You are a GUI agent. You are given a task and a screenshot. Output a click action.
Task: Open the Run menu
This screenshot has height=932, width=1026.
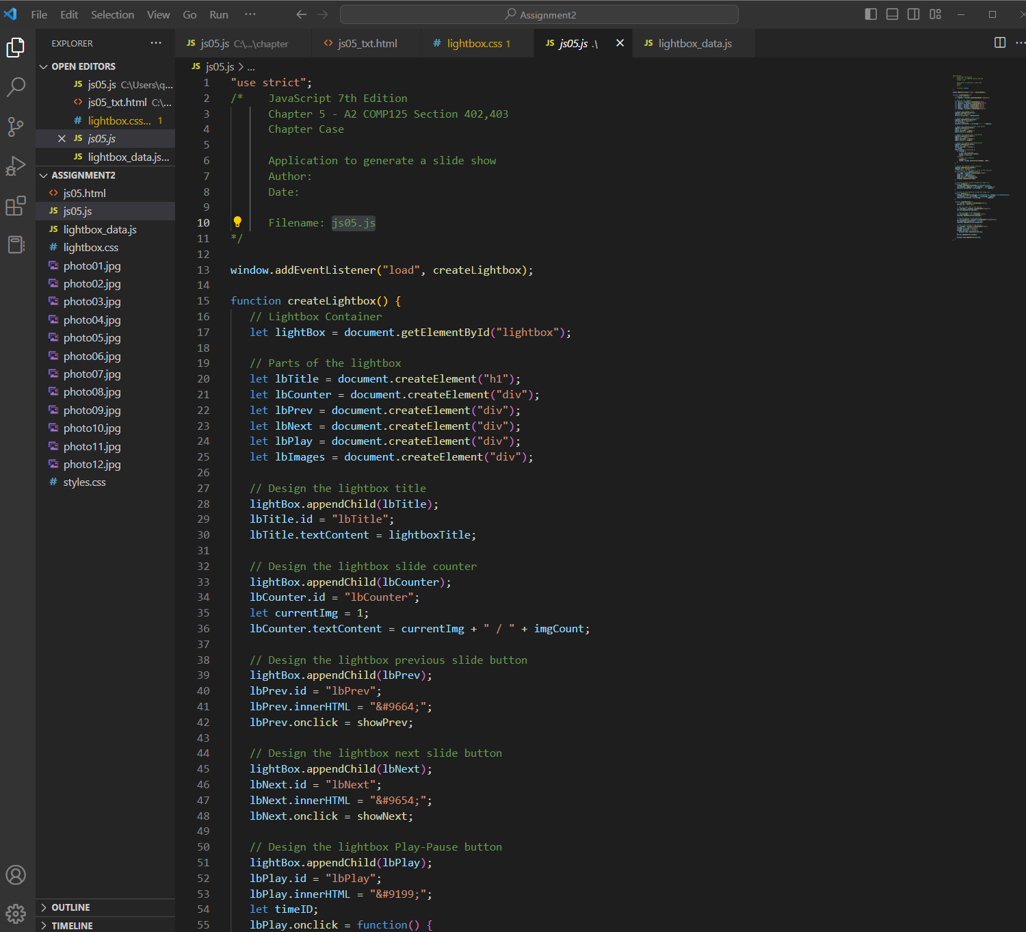tap(219, 14)
